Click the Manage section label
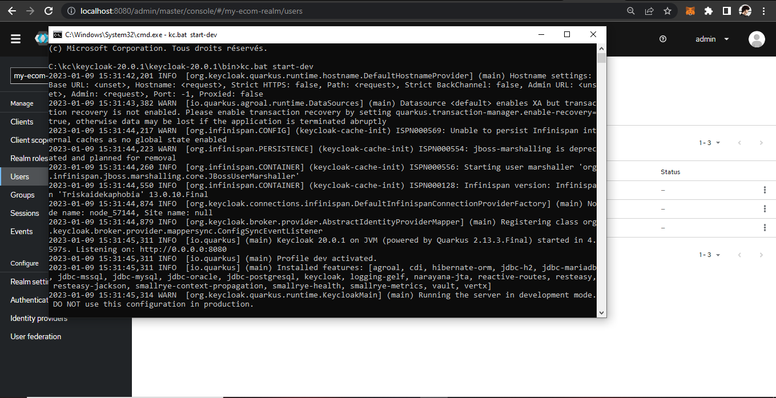776x398 pixels. click(22, 103)
